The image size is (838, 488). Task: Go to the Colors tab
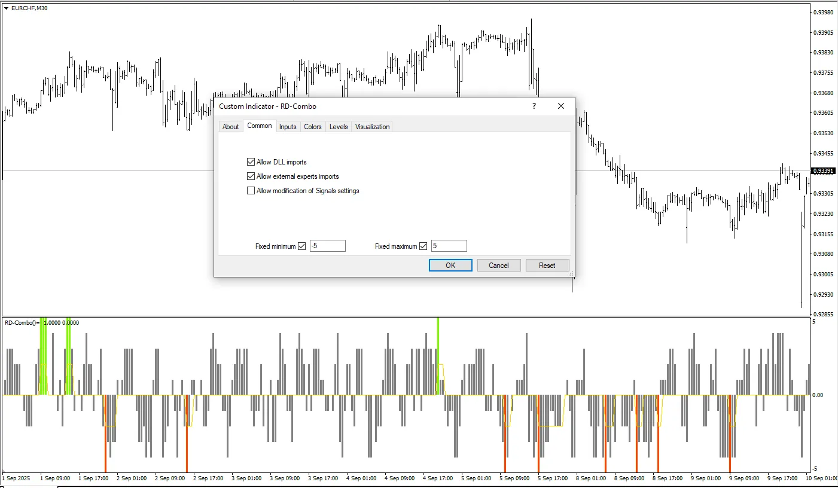[313, 127]
